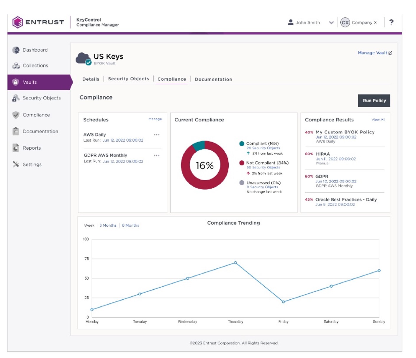Click the Company X label
The height and width of the screenshot is (358, 416).
pos(364,22)
